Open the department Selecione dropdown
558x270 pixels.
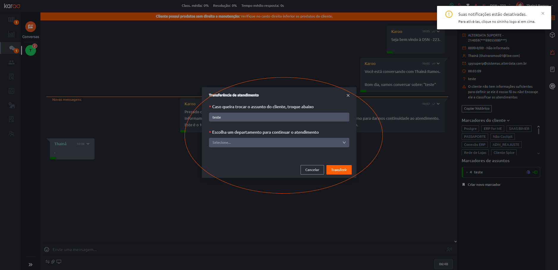(x=279, y=143)
